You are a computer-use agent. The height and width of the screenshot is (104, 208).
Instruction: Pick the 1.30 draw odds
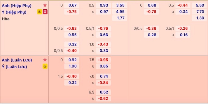199,18
